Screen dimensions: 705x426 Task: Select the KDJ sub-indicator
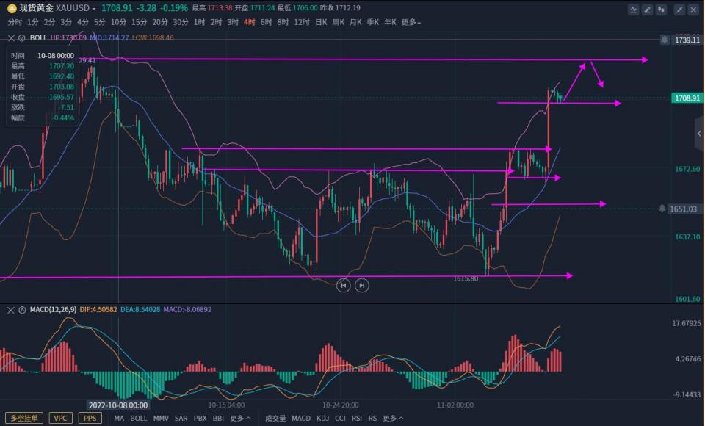[x=322, y=418]
